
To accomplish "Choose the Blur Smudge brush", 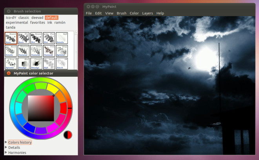I will click(x=24, y=63).
